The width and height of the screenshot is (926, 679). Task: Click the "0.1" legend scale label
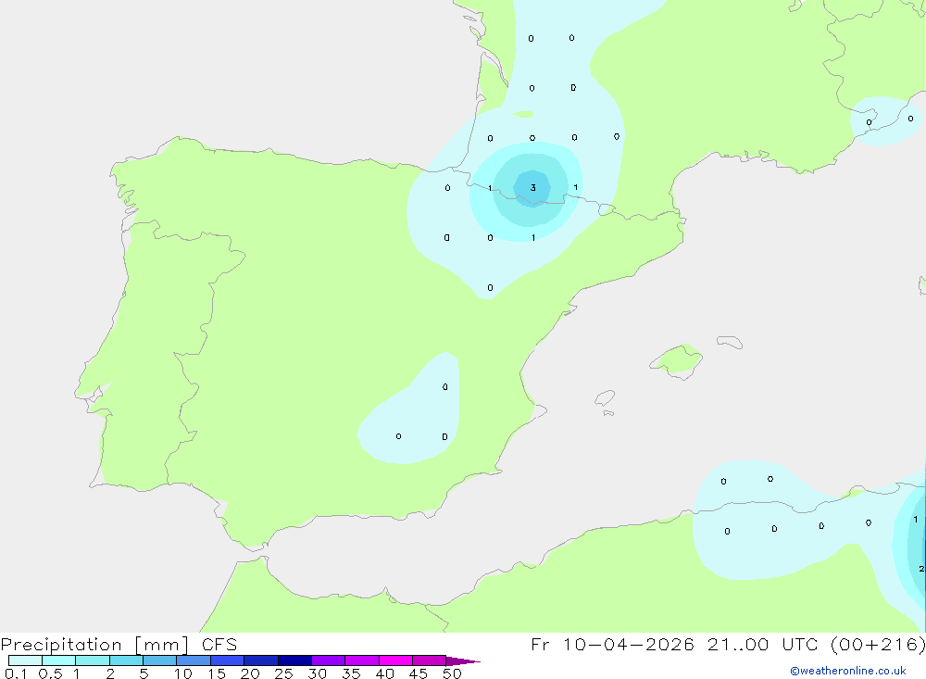16,673
